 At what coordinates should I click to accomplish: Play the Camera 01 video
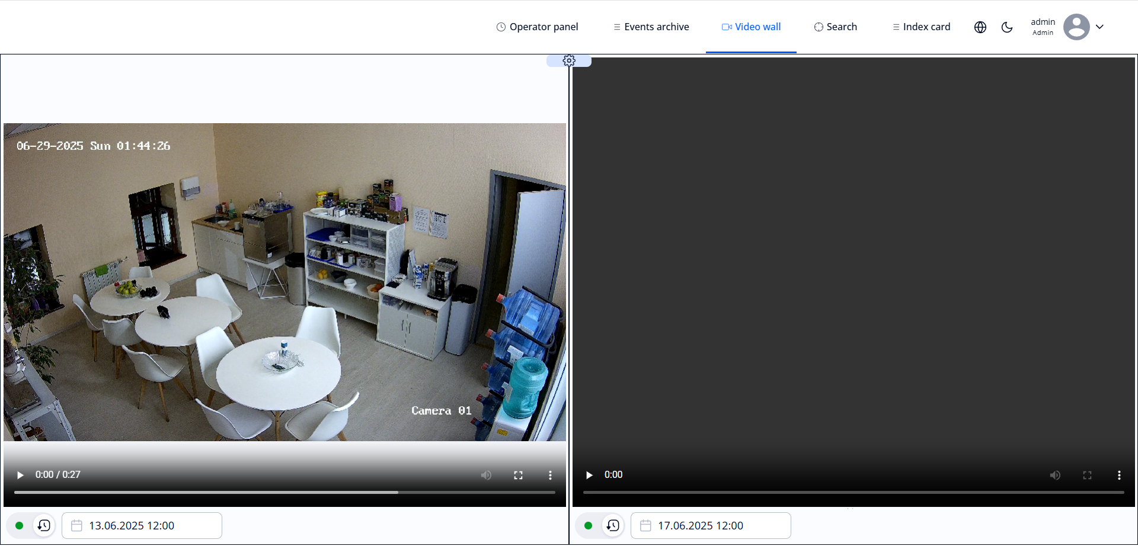(20, 475)
